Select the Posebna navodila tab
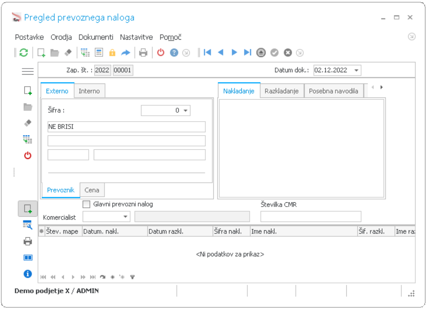The width and height of the screenshot is (426, 310). click(333, 91)
